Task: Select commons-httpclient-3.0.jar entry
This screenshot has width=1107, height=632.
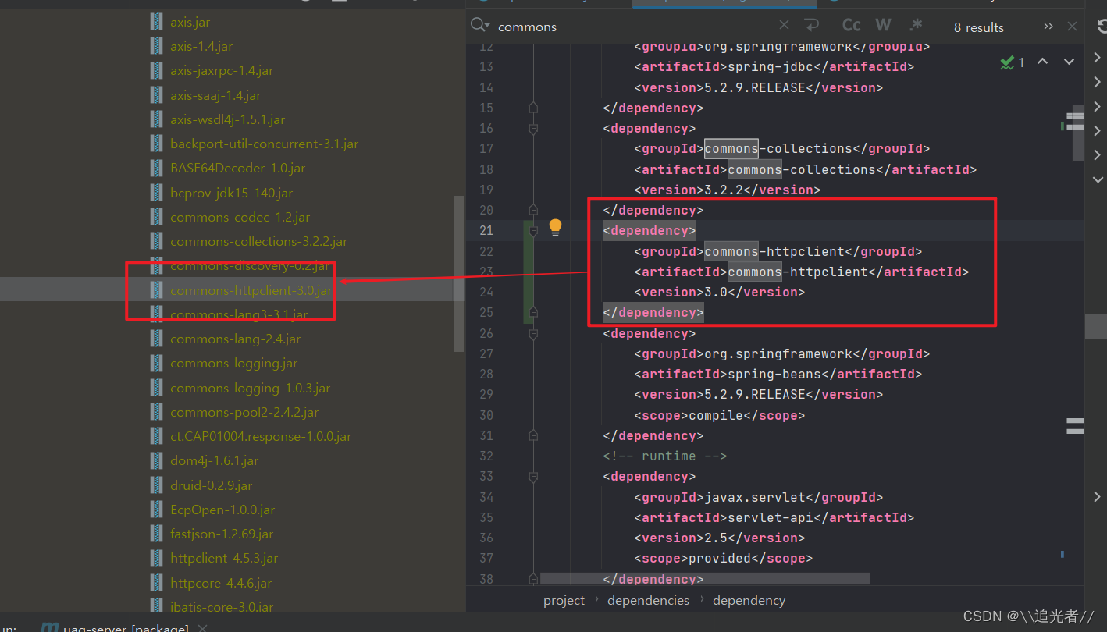Action: (x=251, y=290)
